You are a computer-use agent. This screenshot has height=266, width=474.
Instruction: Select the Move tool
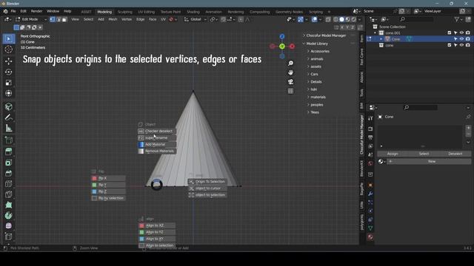8,61
